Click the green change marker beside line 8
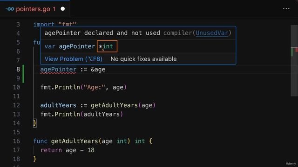This screenshot has width=298, height=167. tap(23, 74)
